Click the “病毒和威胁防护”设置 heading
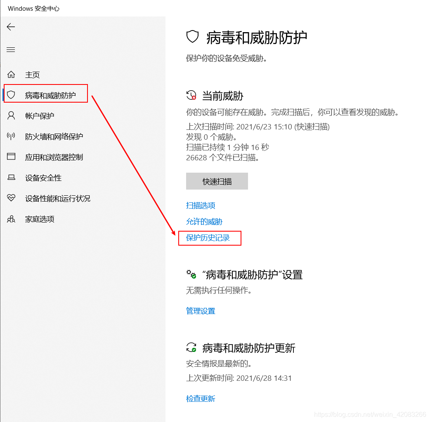The height and width of the screenshot is (422, 430). 252,274
